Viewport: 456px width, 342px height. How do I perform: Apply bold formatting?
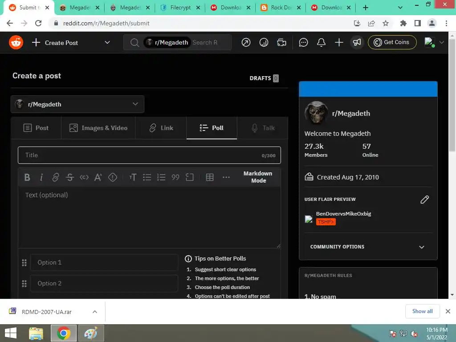click(27, 177)
